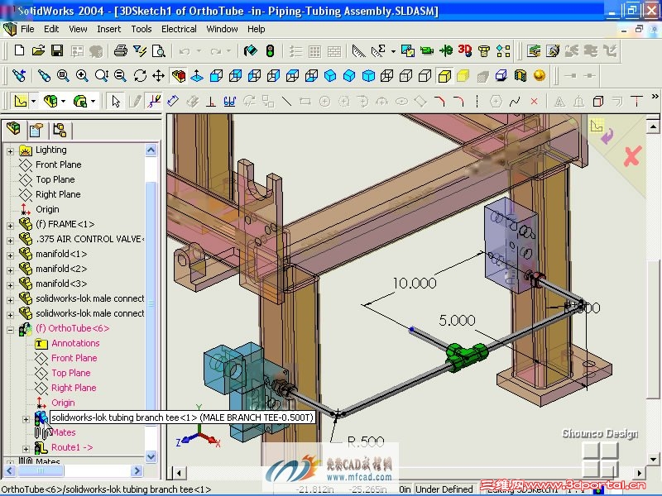Click feature tree scroll down arrow
Image resolution: width=662 pixels, height=496 pixels.
point(151,456)
